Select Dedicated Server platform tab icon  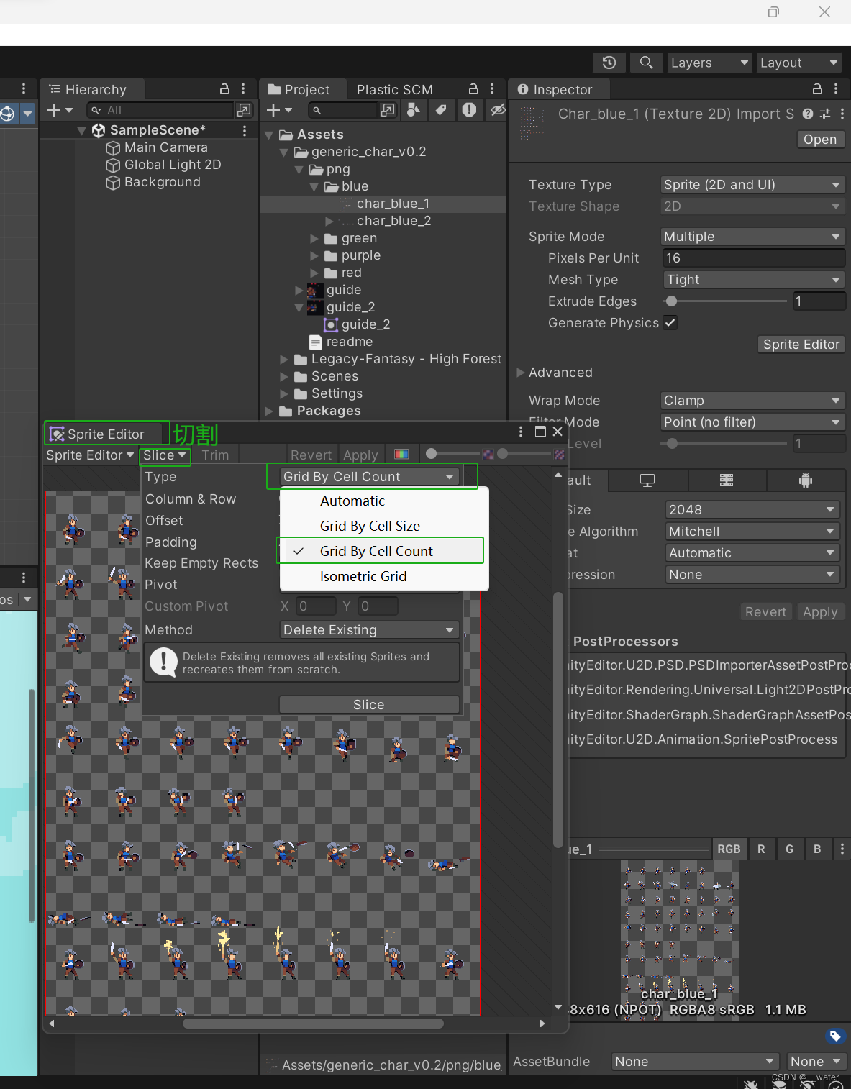(727, 480)
